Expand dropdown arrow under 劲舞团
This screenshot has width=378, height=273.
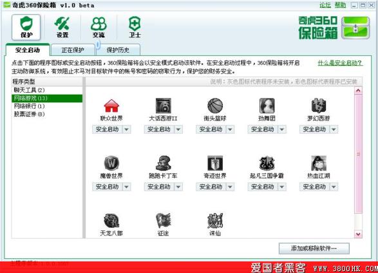[x=282, y=129]
